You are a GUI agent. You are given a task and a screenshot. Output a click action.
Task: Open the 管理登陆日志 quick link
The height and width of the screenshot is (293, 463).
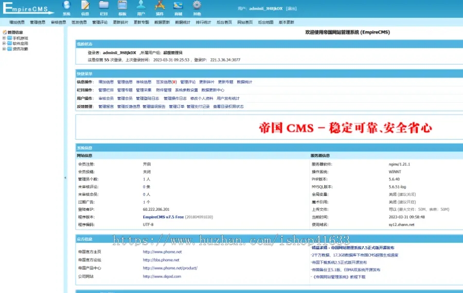147,99
